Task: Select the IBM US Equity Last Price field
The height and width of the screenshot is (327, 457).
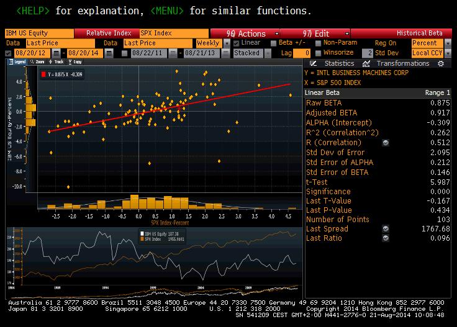Action: click(60, 43)
